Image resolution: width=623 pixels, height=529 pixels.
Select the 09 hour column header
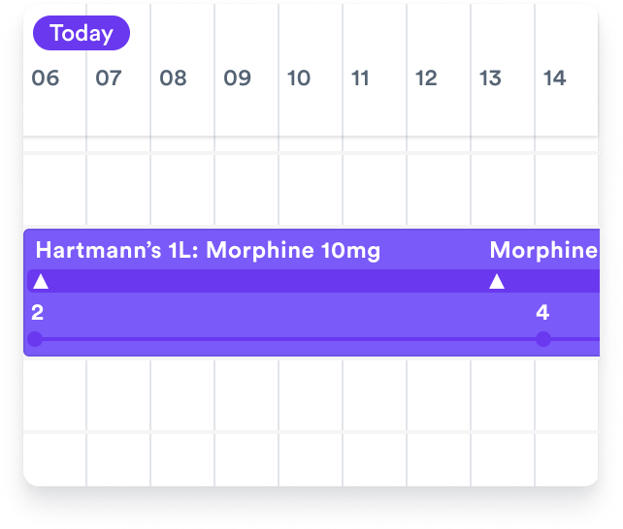(x=237, y=78)
